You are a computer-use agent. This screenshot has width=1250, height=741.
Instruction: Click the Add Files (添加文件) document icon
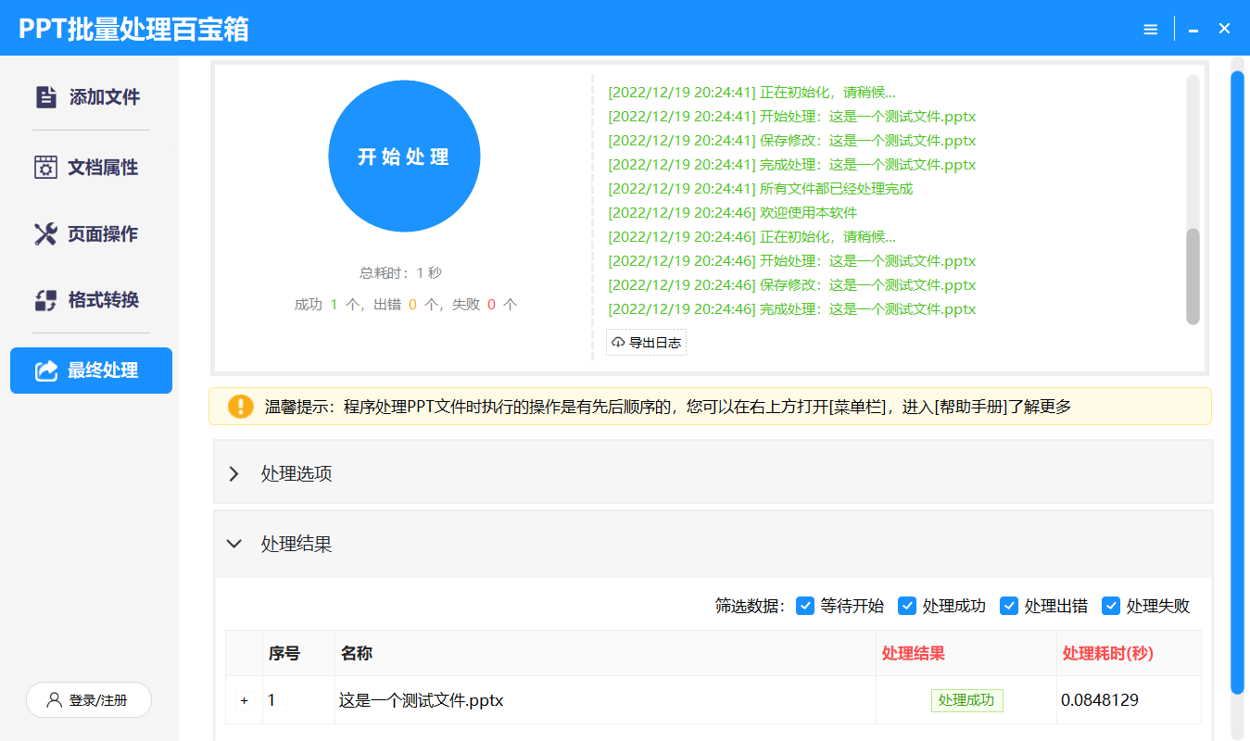(45, 97)
